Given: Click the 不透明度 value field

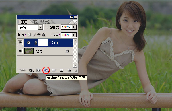Looking at the screenshot, I should tap(66, 27).
